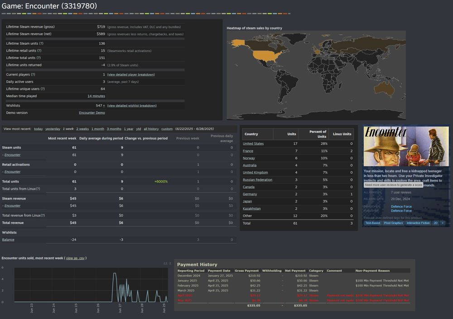Click the Reporting Period column header
453x319 pixels.
(191, 271)
